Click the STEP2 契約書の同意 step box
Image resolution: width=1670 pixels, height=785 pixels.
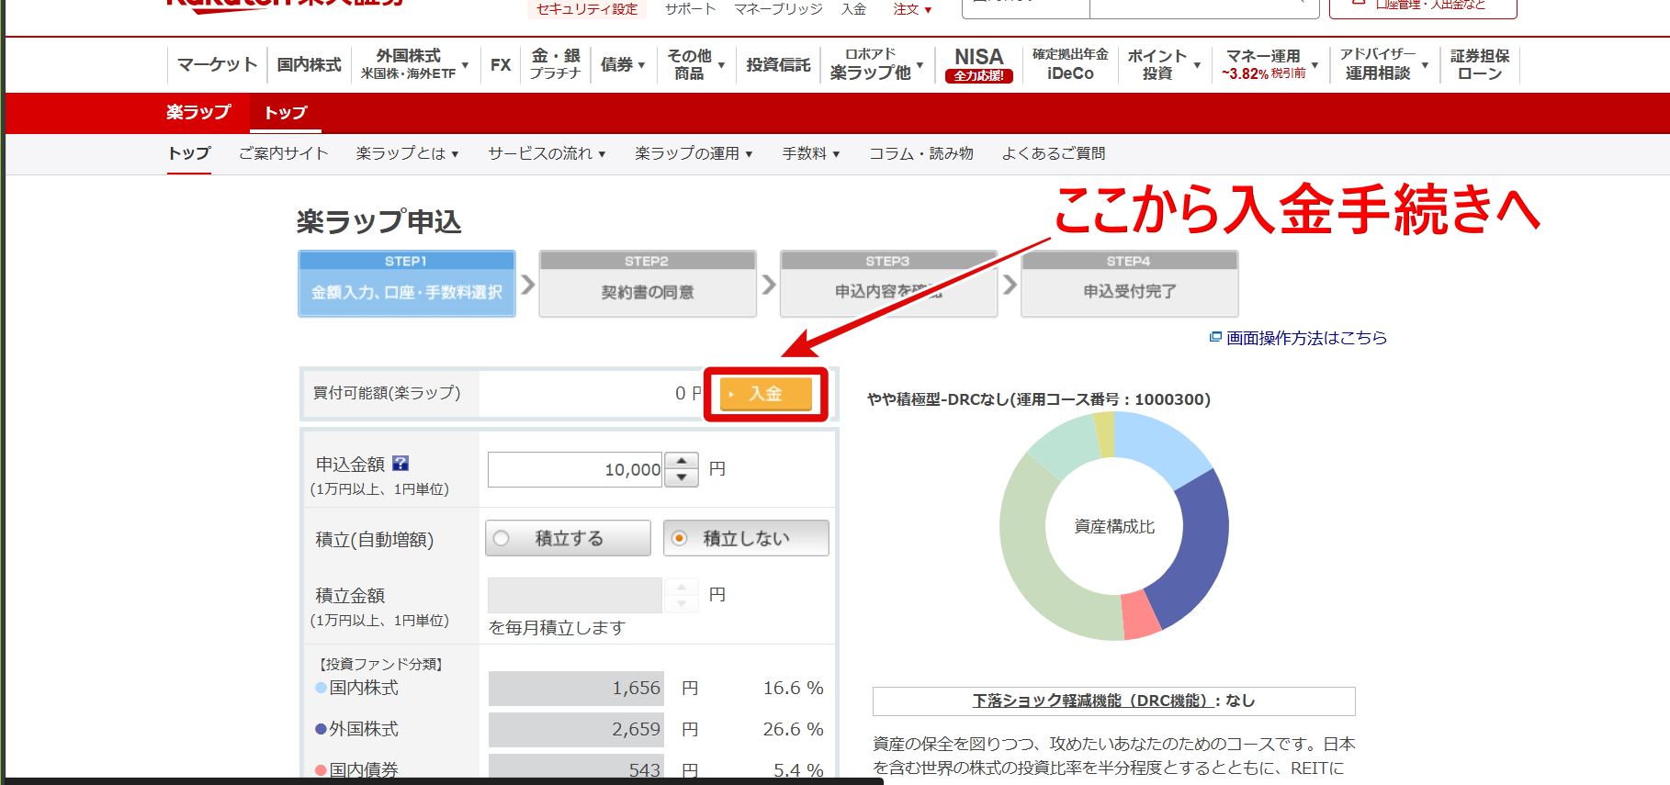pyautogui.click(x=648, y=284)
